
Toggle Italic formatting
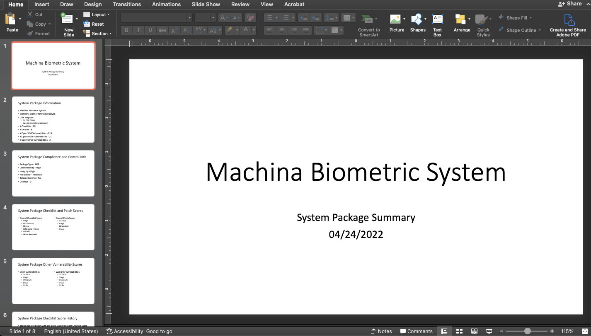pyautogui.click(x=138, y=30)
